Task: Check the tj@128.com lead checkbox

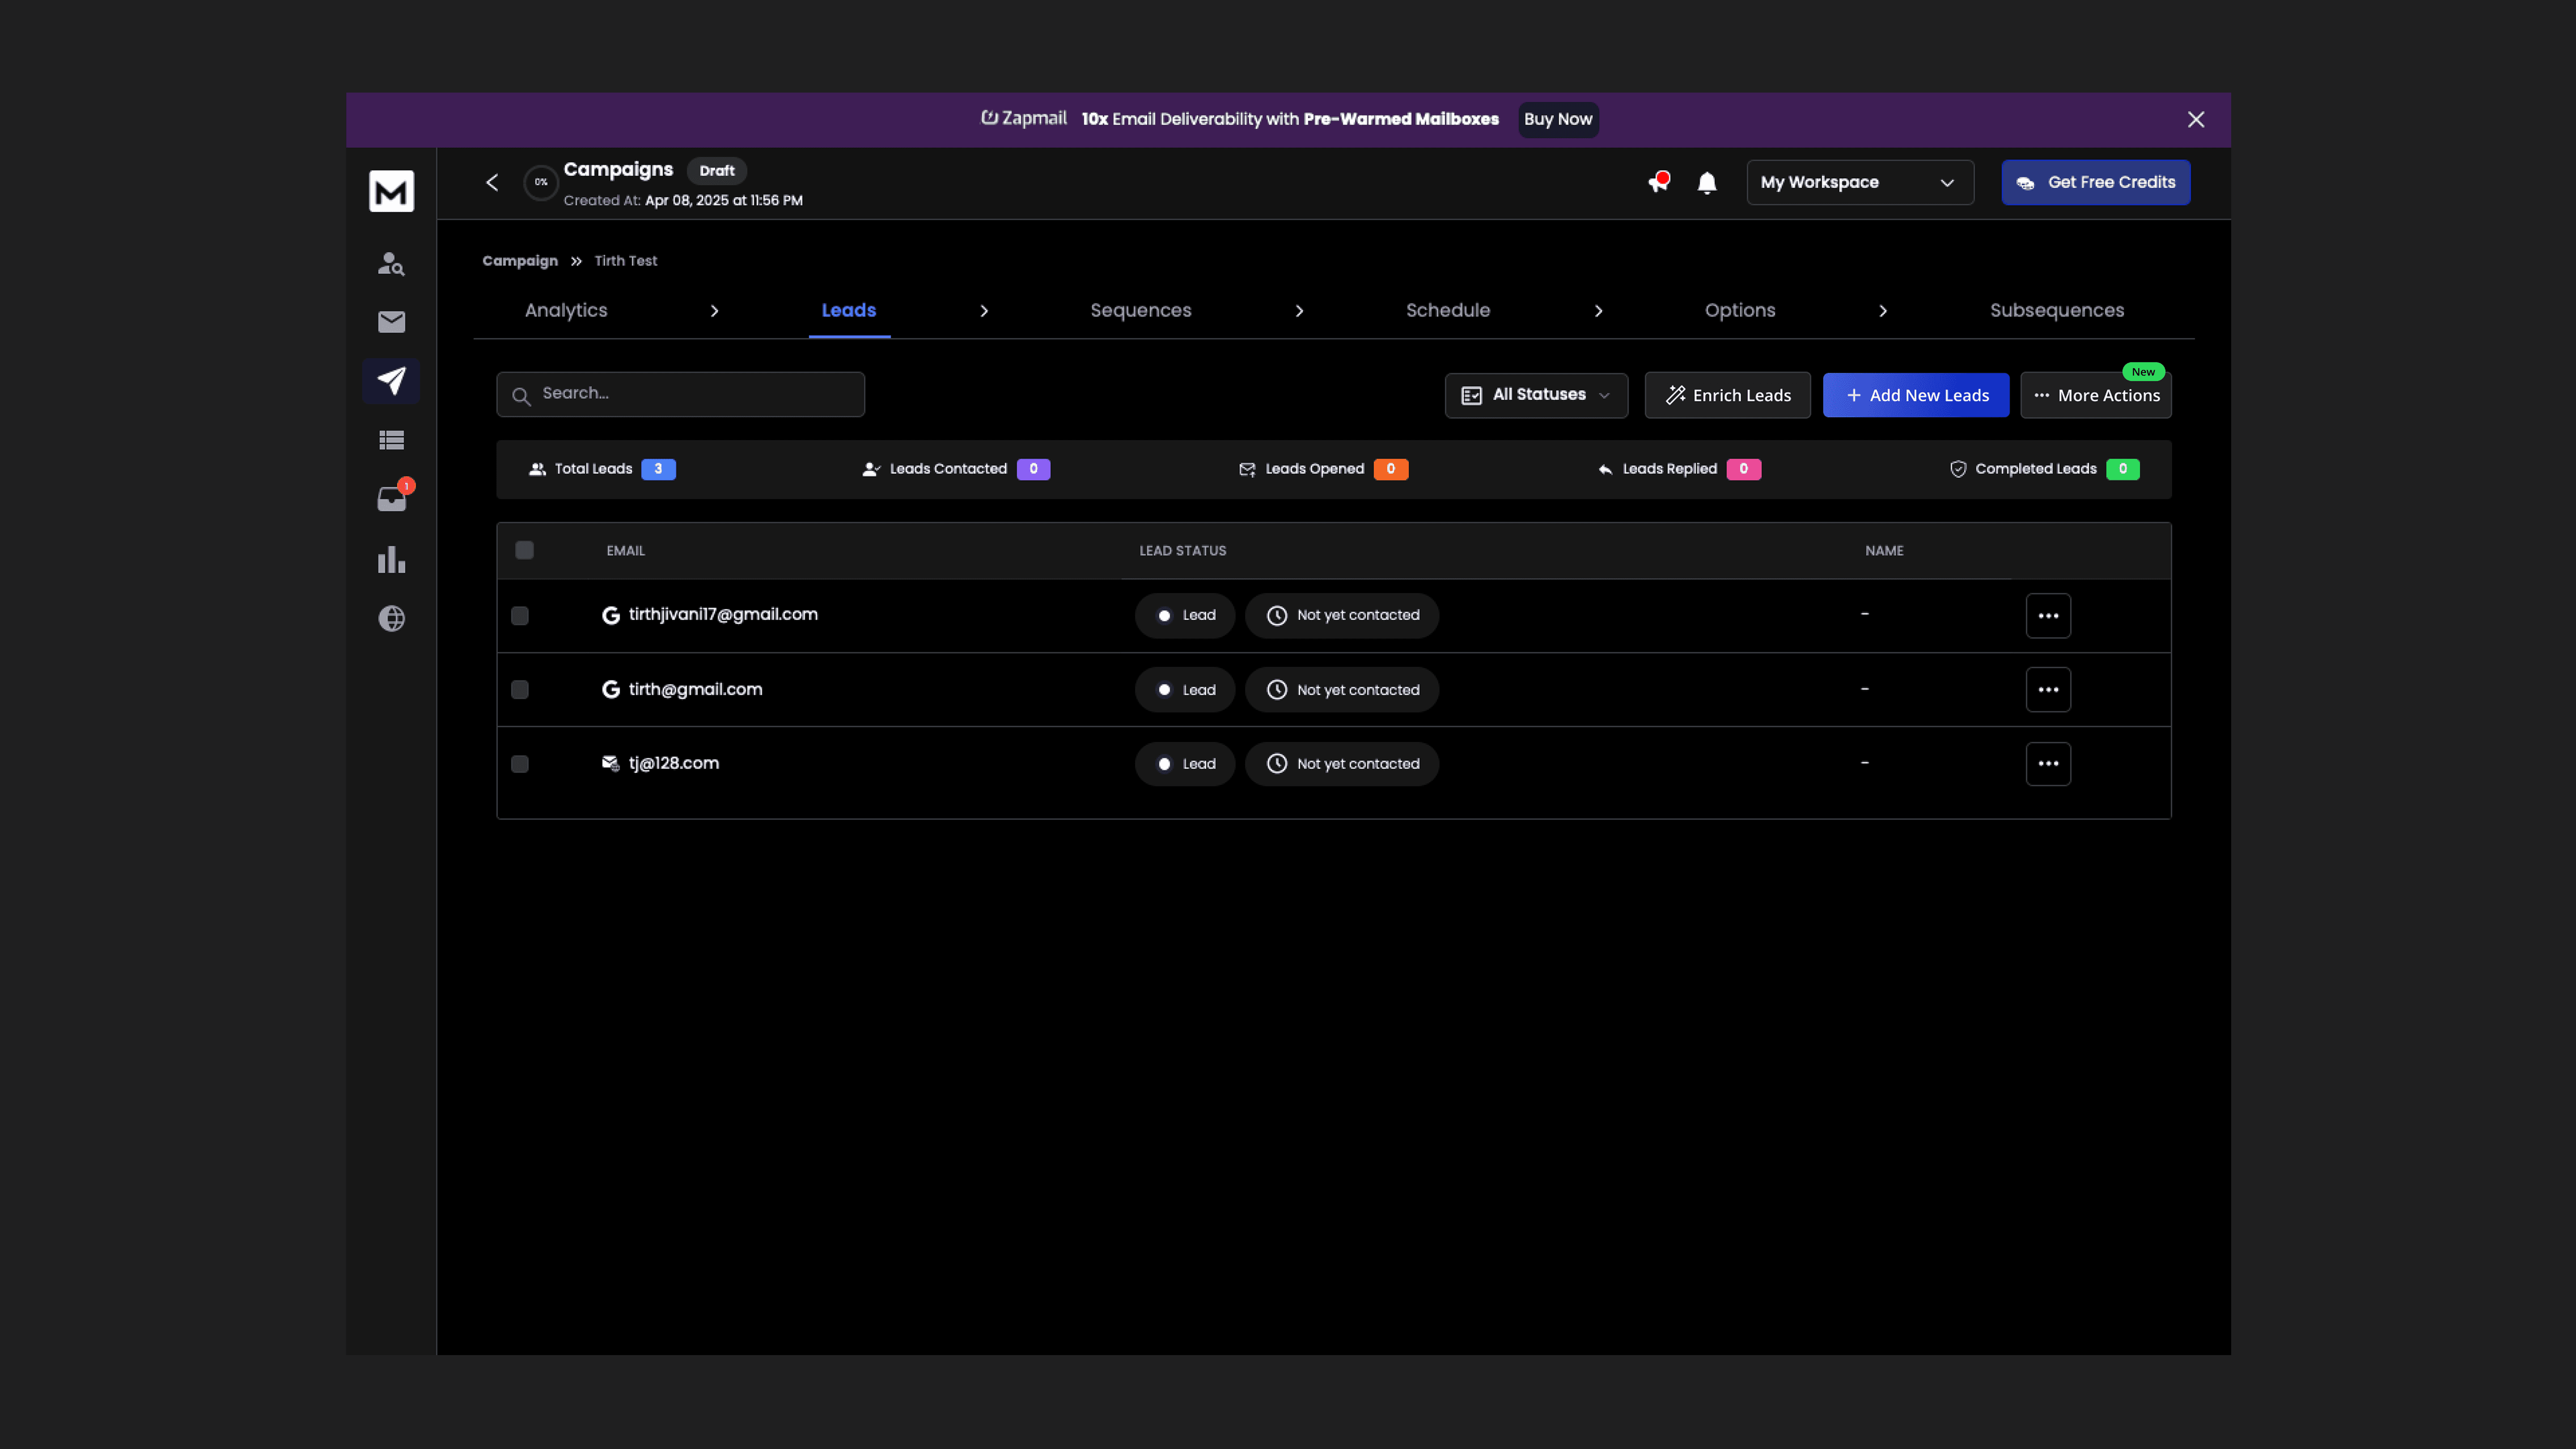Action: (520, 764)
